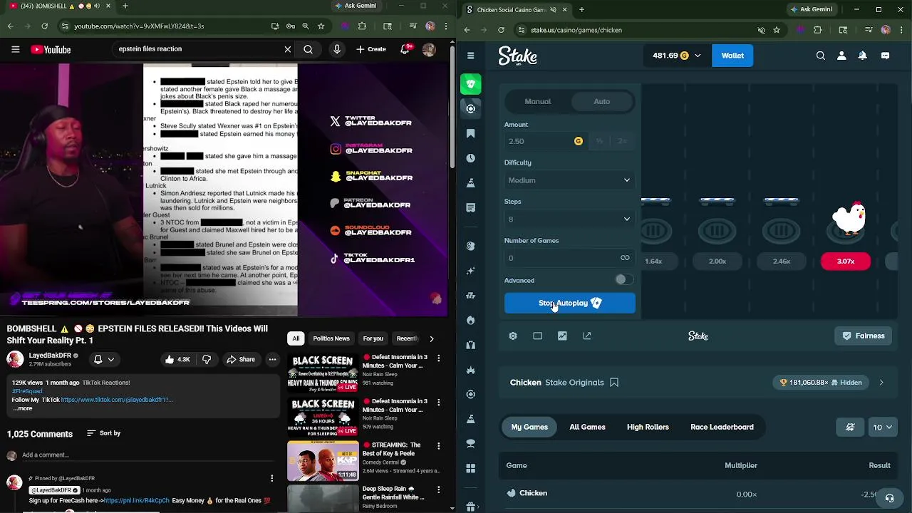Like the video (4.3K thumbs up)
This screenshot has height=513, width=912.
[177, 359]
